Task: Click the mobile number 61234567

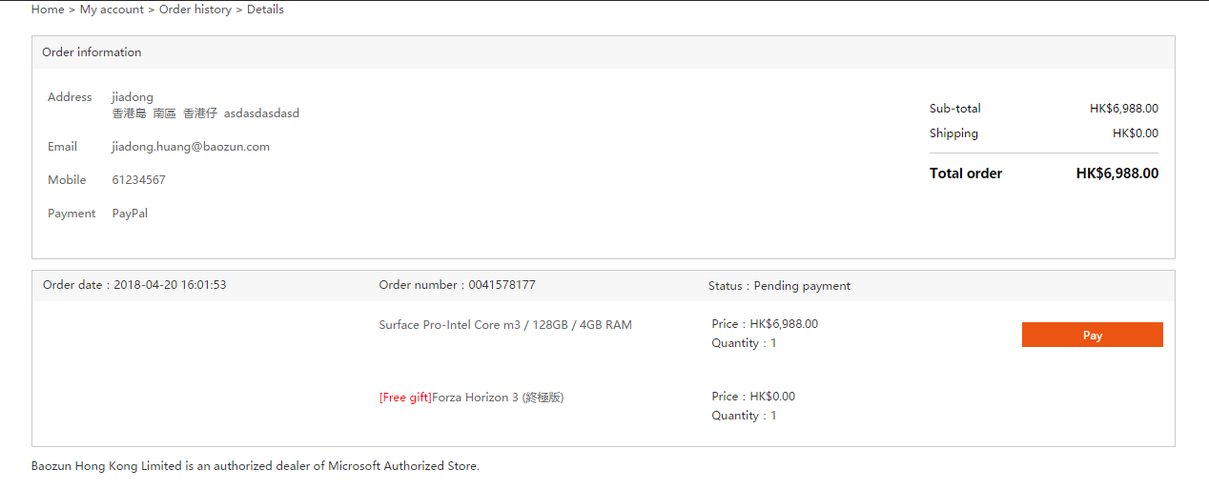Action: (138, 180)
